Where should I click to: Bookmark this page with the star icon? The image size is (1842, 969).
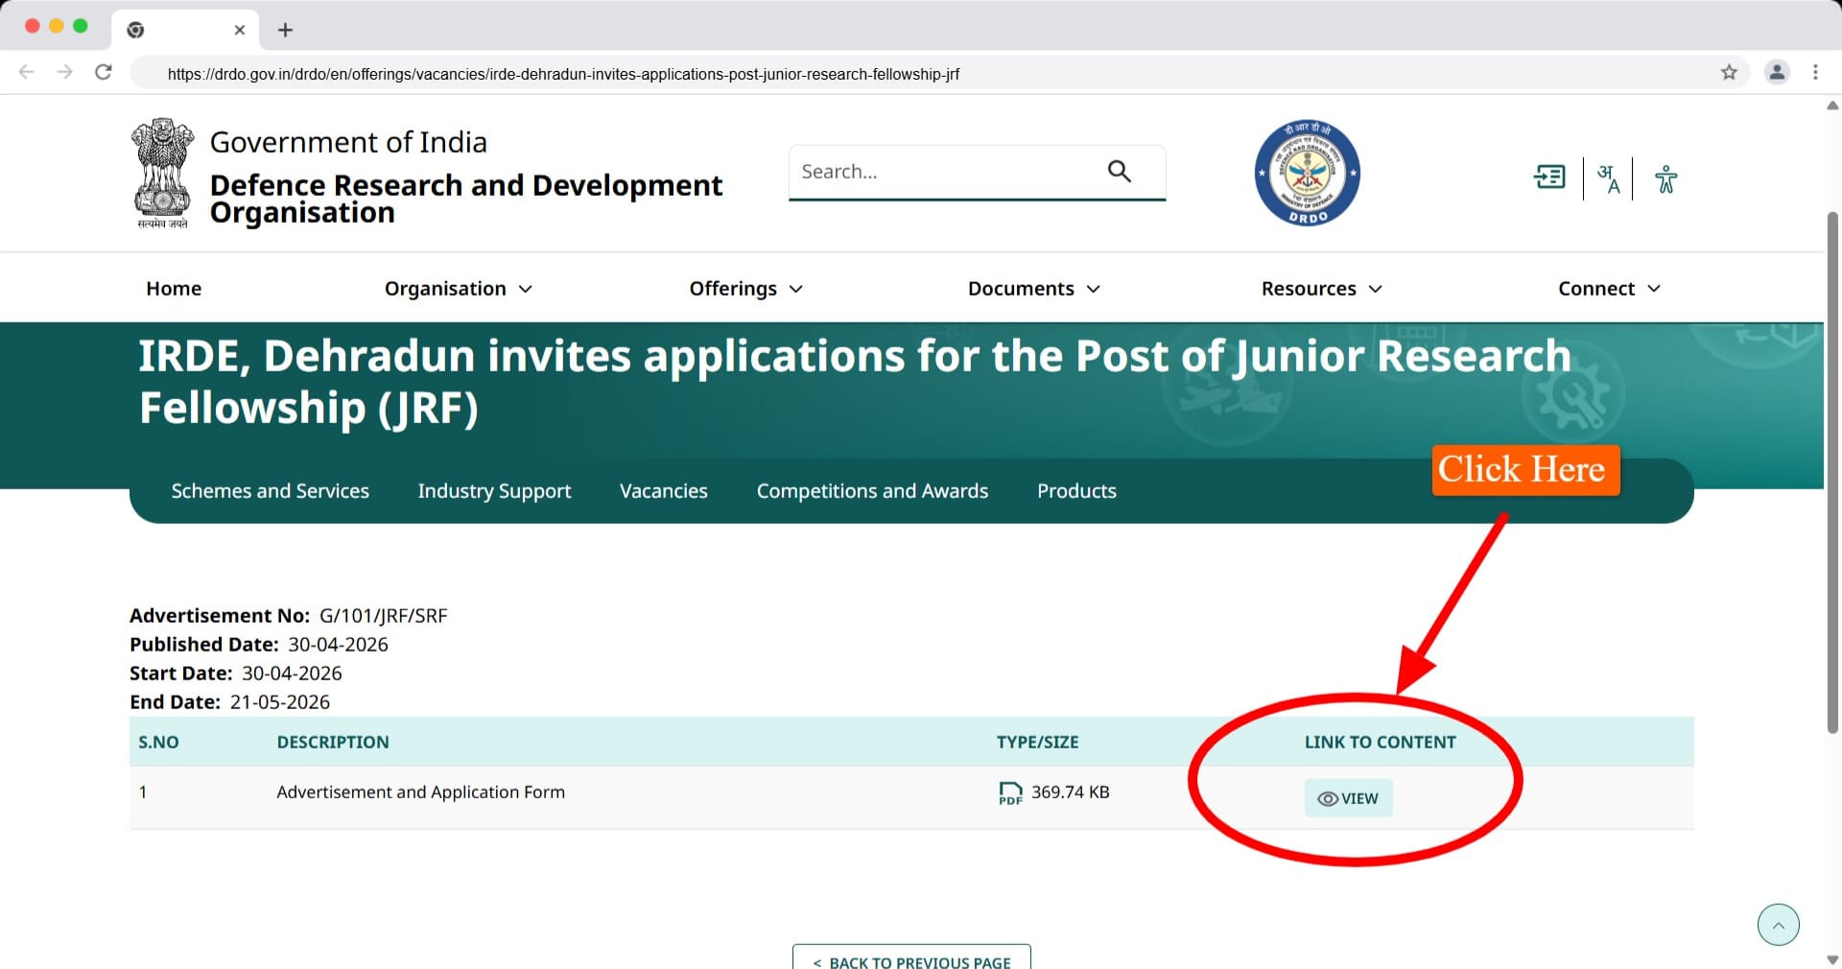pyautogui.click(x=1729, y=73)
